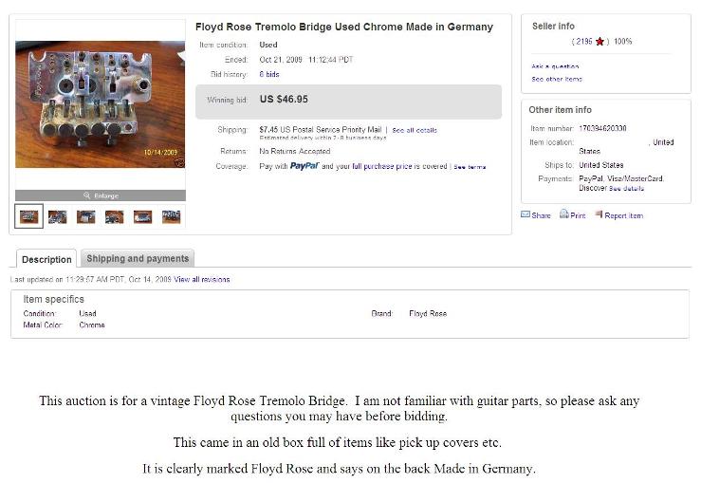Image resolution: width=701 pixels, height=483 pixels.
Task: Open See terms coverage link
Action: [x=470, y=167]
